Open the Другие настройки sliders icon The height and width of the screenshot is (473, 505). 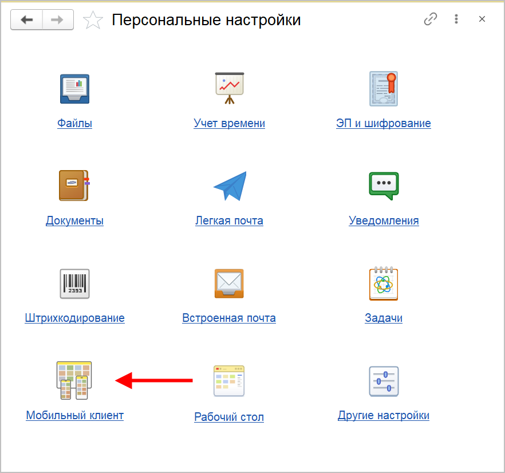[x=383, y=380]
